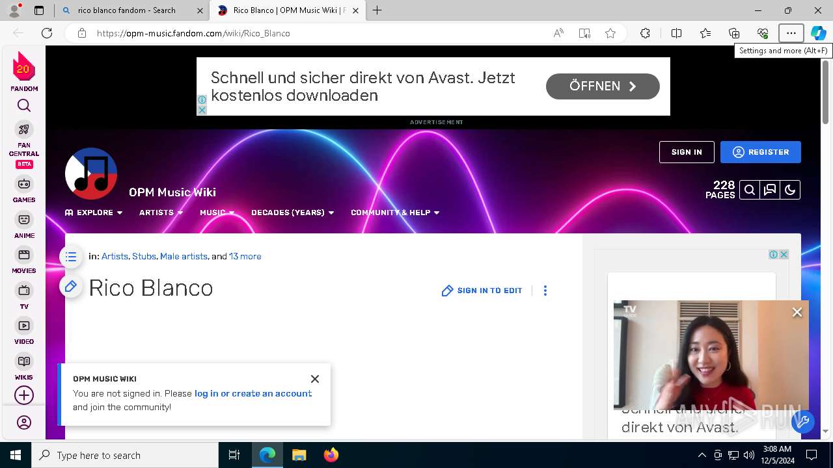Screen dimensions: 833x468
Task: Open wiki search magnifier beside page count
Action: pos(750,190)
